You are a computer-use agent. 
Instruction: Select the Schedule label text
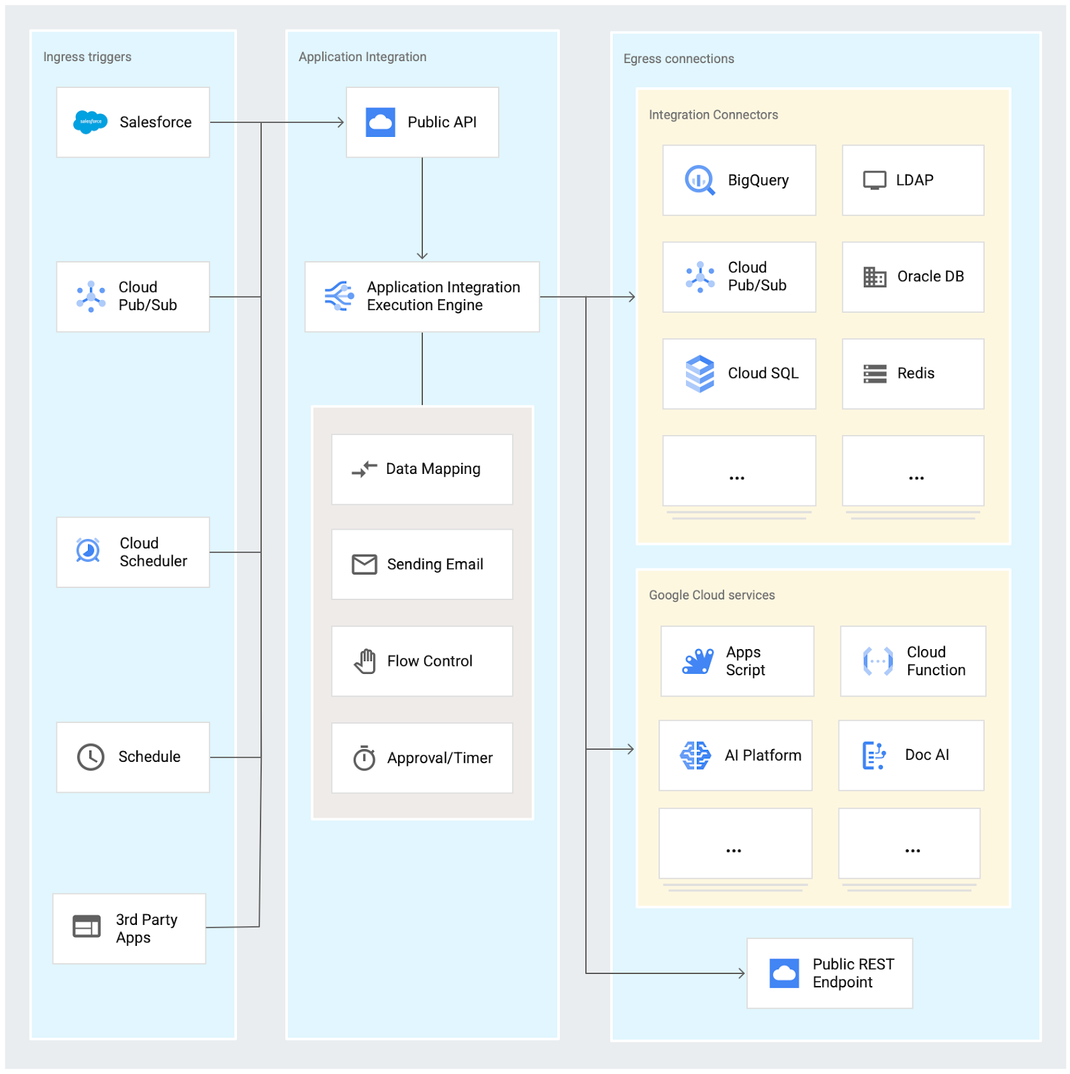tap(150, 757)
